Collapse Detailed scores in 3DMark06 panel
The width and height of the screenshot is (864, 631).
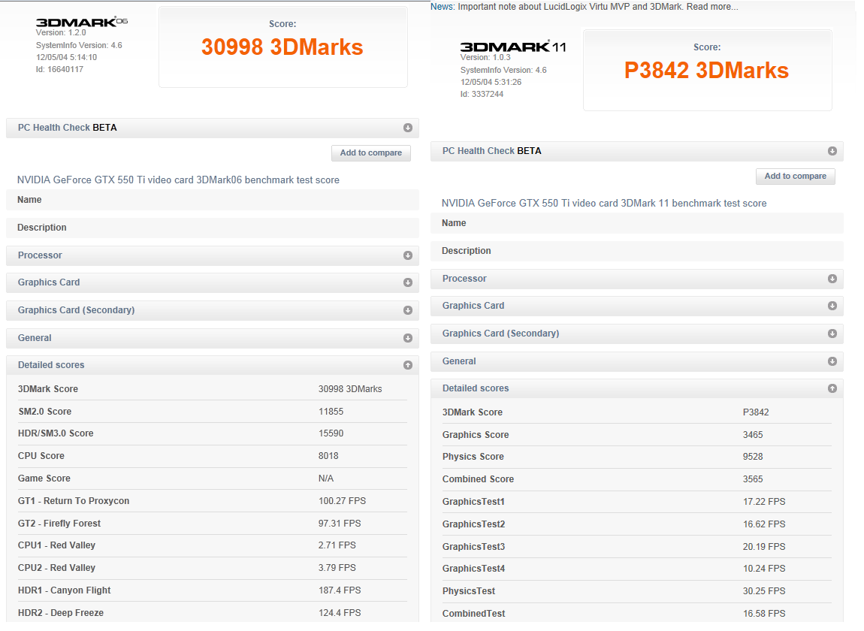(x=408, y=365)
